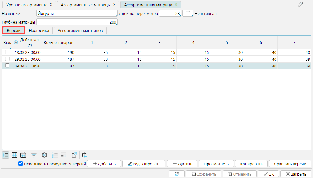Click the list view icon in bottom toolbar
This screenshot has width=313, height=178.
pos(6,155)
